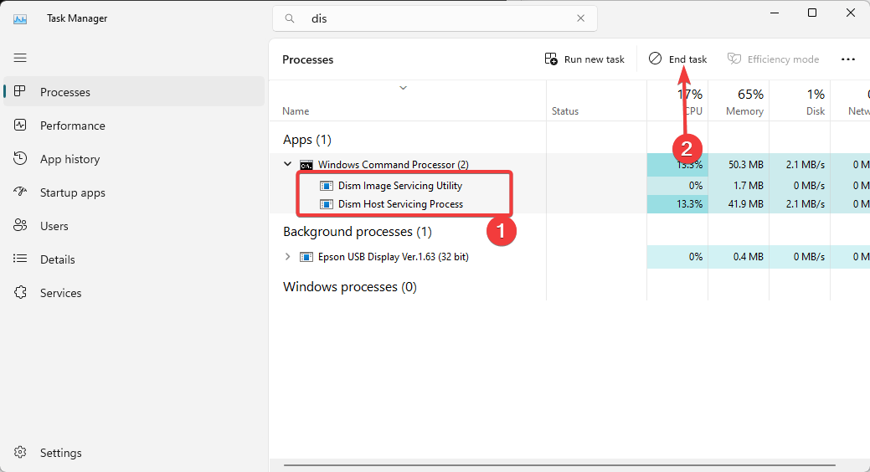Expand the Epson USB Display process

point(287,256)
